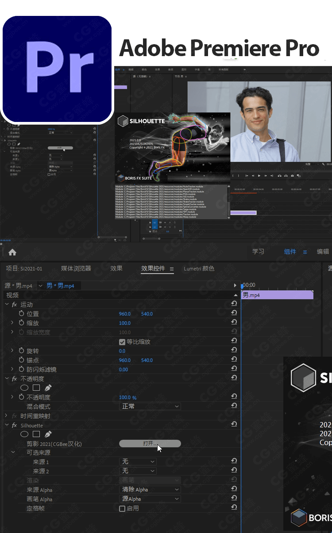Reset the 缩放 parameter
This screenshot has width=332, height=533.
tap(234, 322)
